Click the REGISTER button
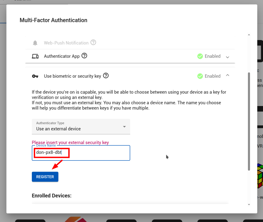This screenshot has height=222, width=263. (x=45, y=177)
